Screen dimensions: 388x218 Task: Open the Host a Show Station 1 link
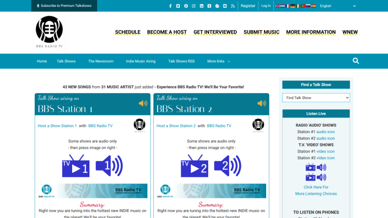[x=57, y=126]
